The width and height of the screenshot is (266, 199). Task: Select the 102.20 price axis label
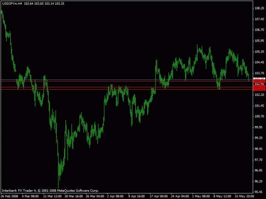(259, 95)
